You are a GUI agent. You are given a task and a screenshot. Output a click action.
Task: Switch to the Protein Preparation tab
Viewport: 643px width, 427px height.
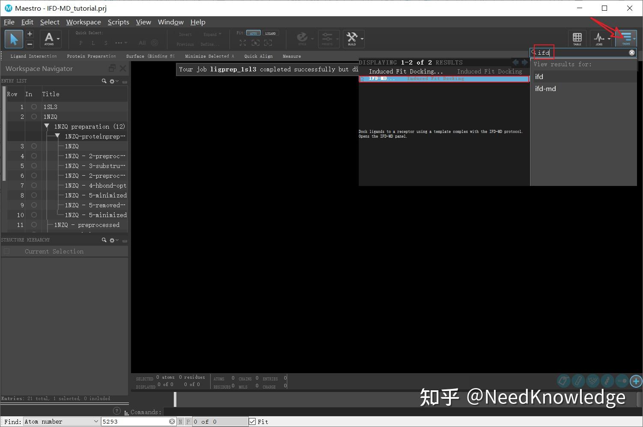[91, 56]
